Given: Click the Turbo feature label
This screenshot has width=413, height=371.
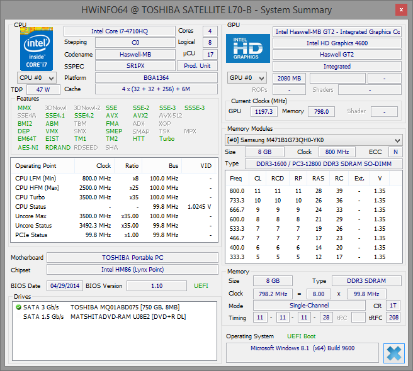Looking at the screenshot, I should pyautogui.click(x=167, y=139).
